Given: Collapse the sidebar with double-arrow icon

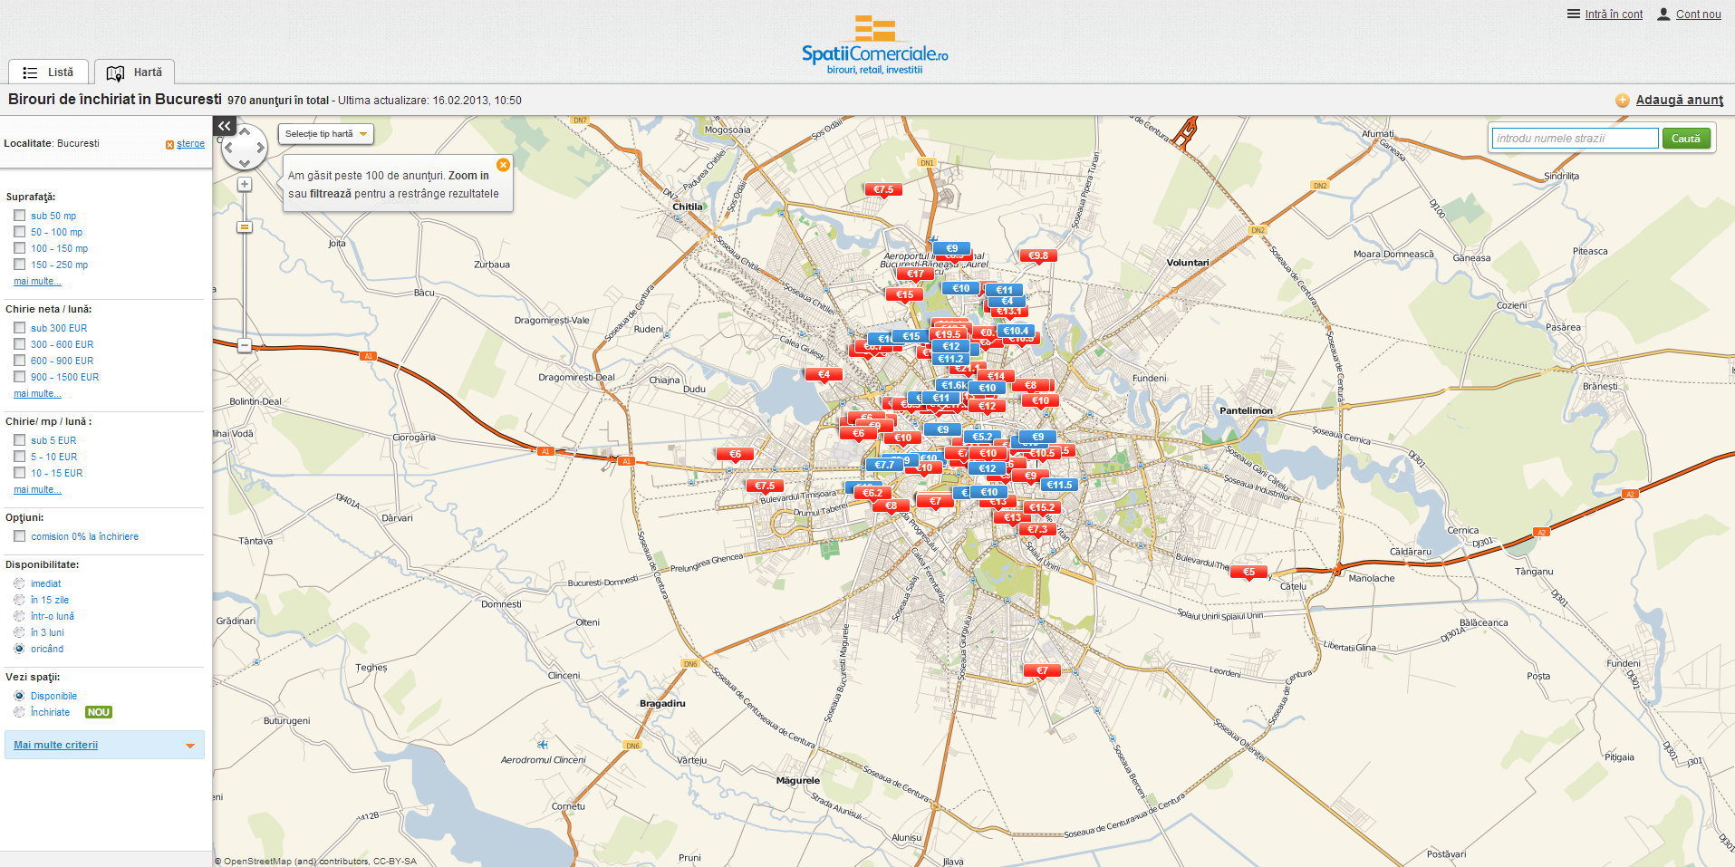Looking at the screenshot, I should tap(225, 126).
